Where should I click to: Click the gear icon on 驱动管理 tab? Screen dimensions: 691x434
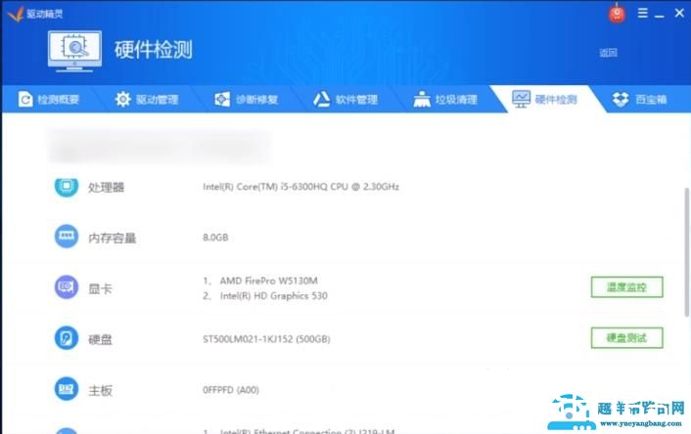point(123,100)
